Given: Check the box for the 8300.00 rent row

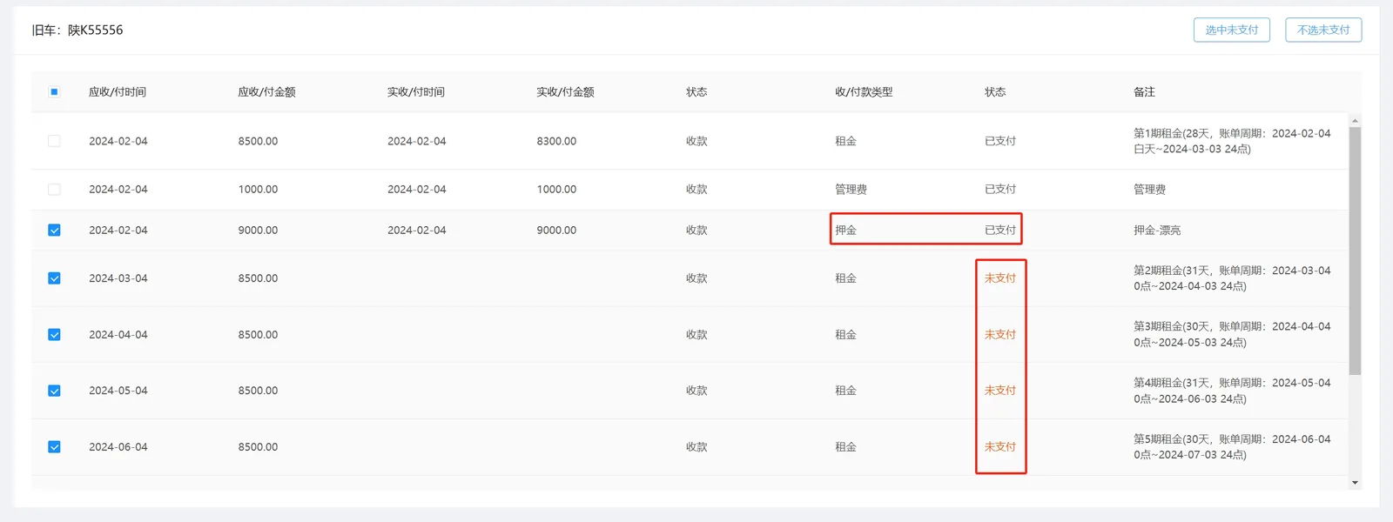Looking at the screenshot, I should pyautogui.click(x=54, y=141).
